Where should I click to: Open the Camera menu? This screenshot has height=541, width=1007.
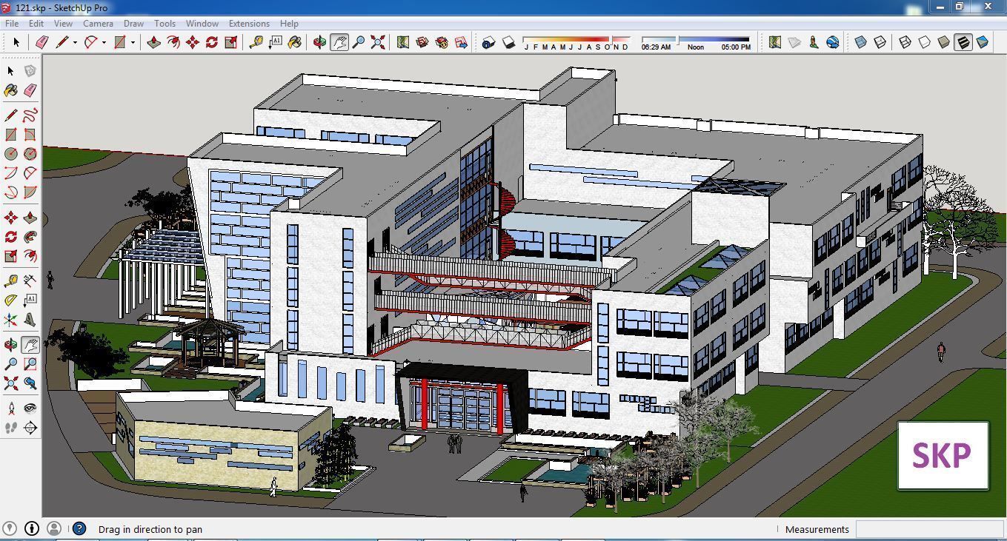coord(98,24)
